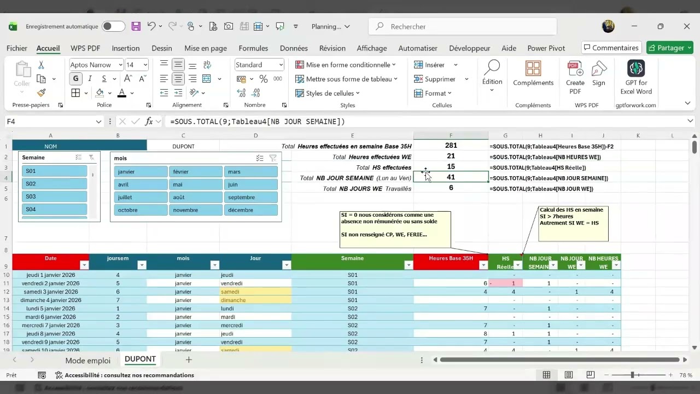The image size is (700, 394).
Task: Click the Fill color bucket icon
Action: point(100,93)
